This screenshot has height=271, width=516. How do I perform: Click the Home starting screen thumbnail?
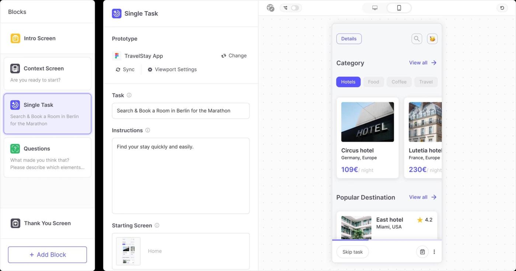128,251
